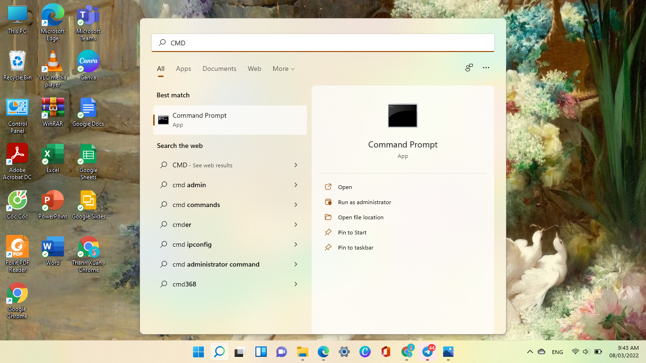Screen dimensions: 646x363
Task: Open the Office app in the taskbar
Action: coord(386,352)
